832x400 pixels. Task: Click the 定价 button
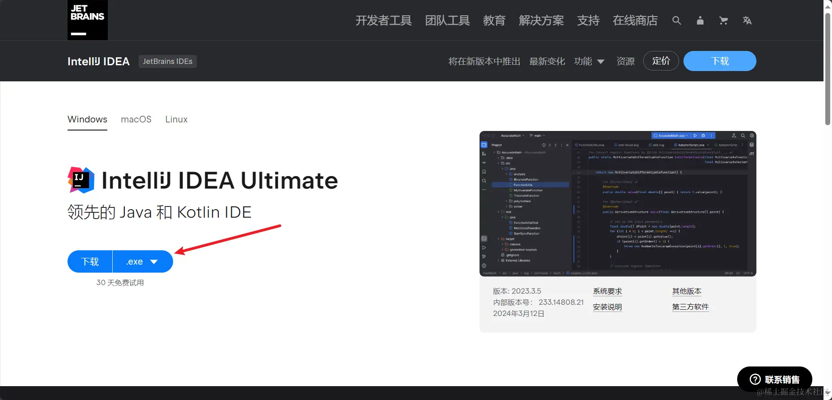pos(661,61)
